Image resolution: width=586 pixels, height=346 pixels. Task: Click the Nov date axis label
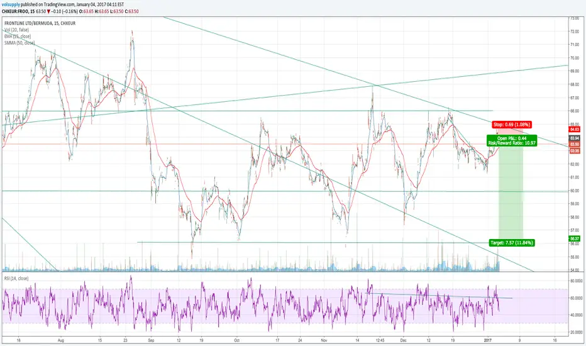324,341
